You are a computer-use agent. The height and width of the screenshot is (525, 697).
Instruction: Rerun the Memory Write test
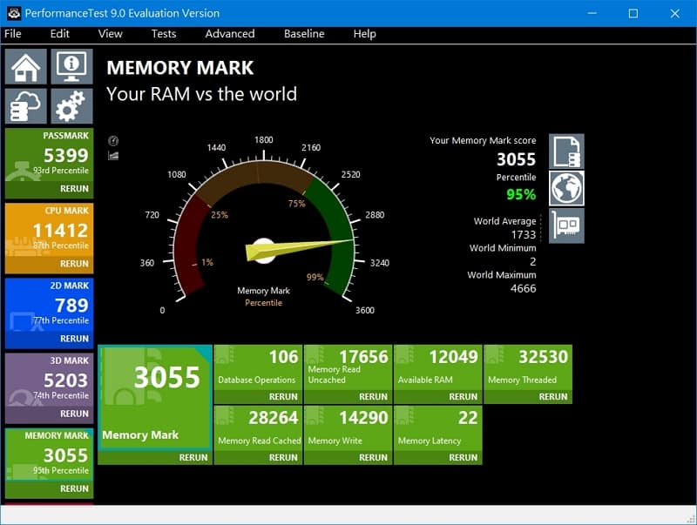[373, 457]
